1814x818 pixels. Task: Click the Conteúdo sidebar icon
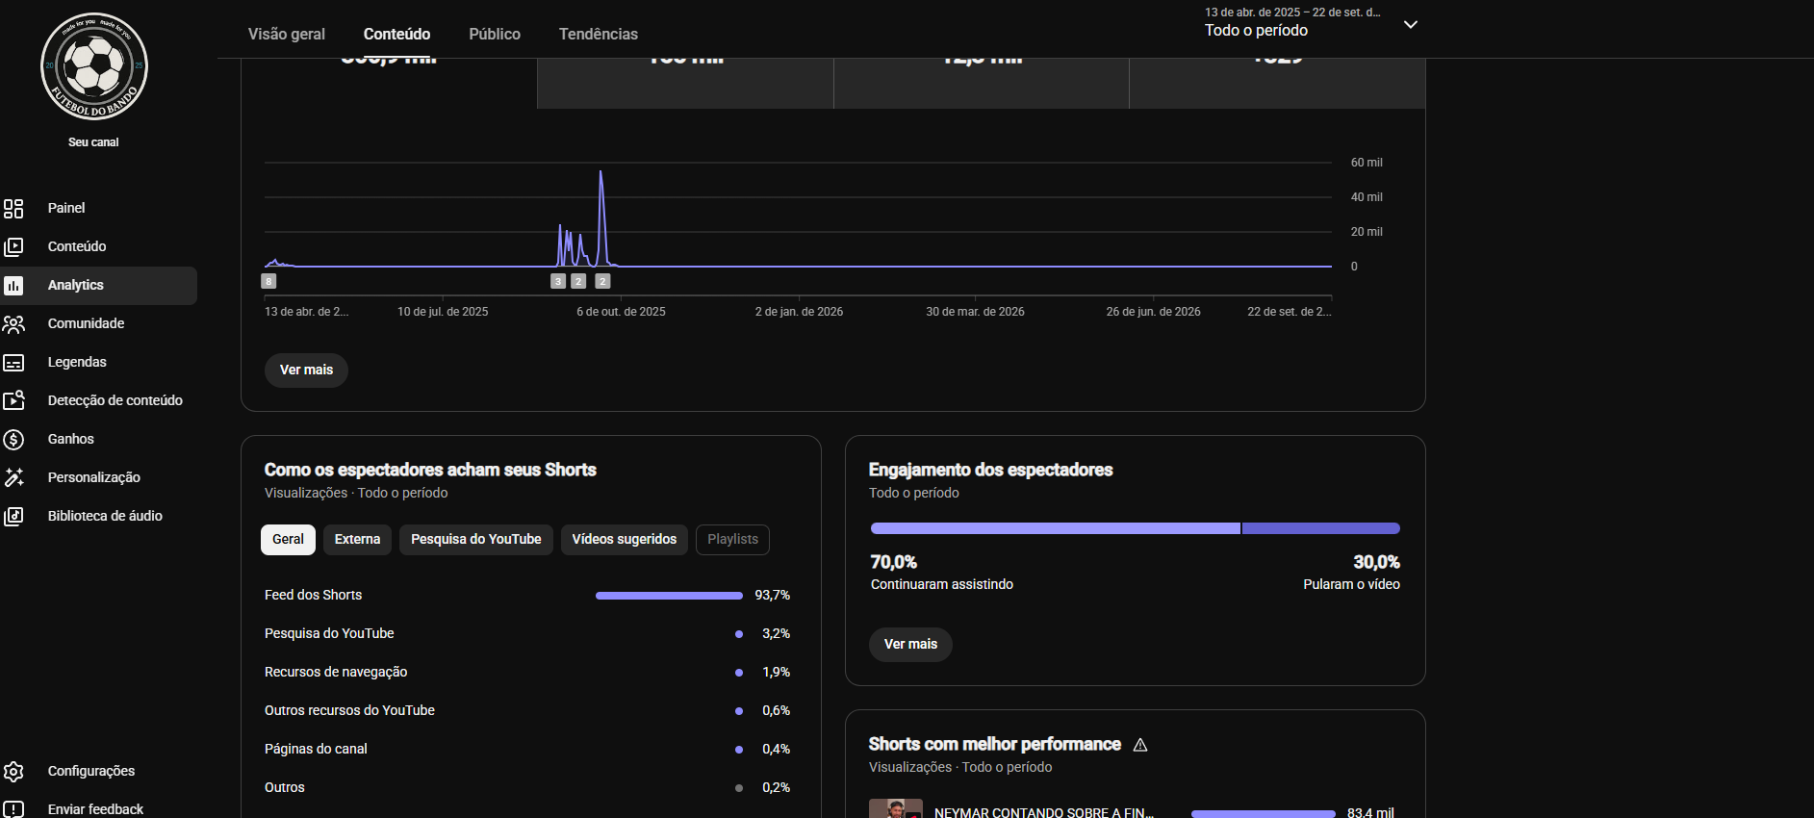13,246
